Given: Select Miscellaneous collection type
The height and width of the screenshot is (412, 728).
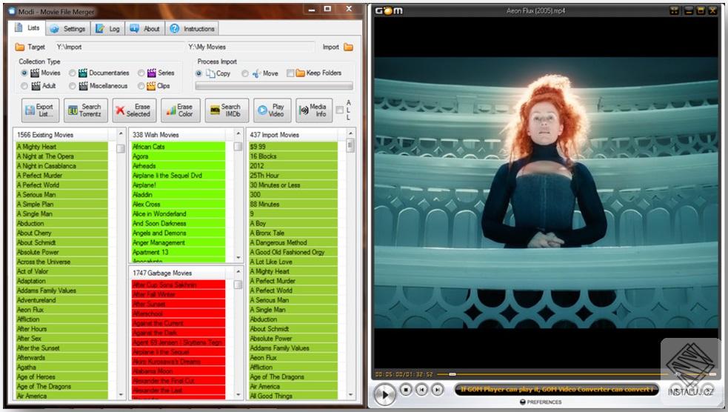Looking at the screenshot, I should (x=72, y=86).
